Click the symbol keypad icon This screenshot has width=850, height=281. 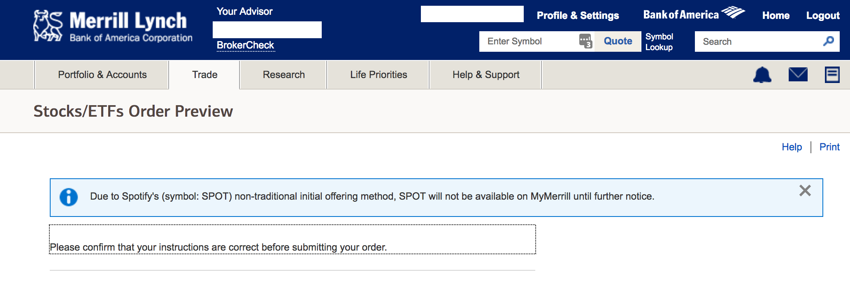point(585,41)
